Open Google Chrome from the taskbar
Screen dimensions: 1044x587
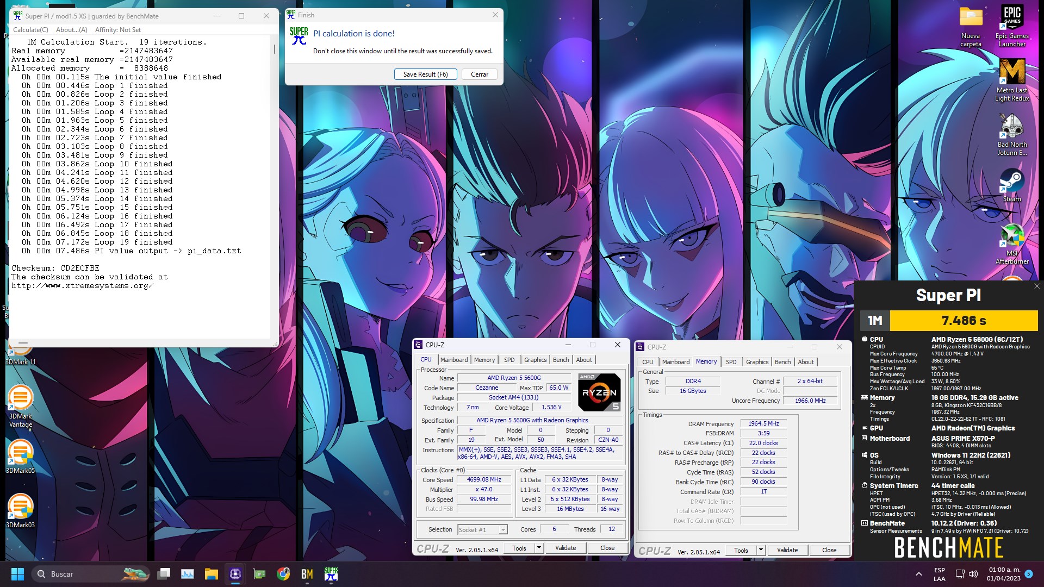pyautogui.click(x=283, y=574)
